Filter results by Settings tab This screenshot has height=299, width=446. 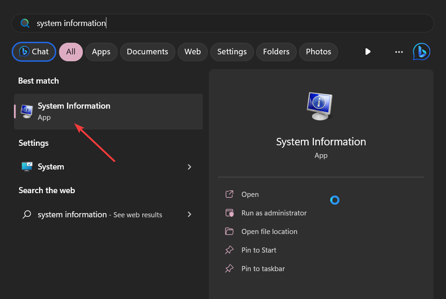(x=232, y=52)
